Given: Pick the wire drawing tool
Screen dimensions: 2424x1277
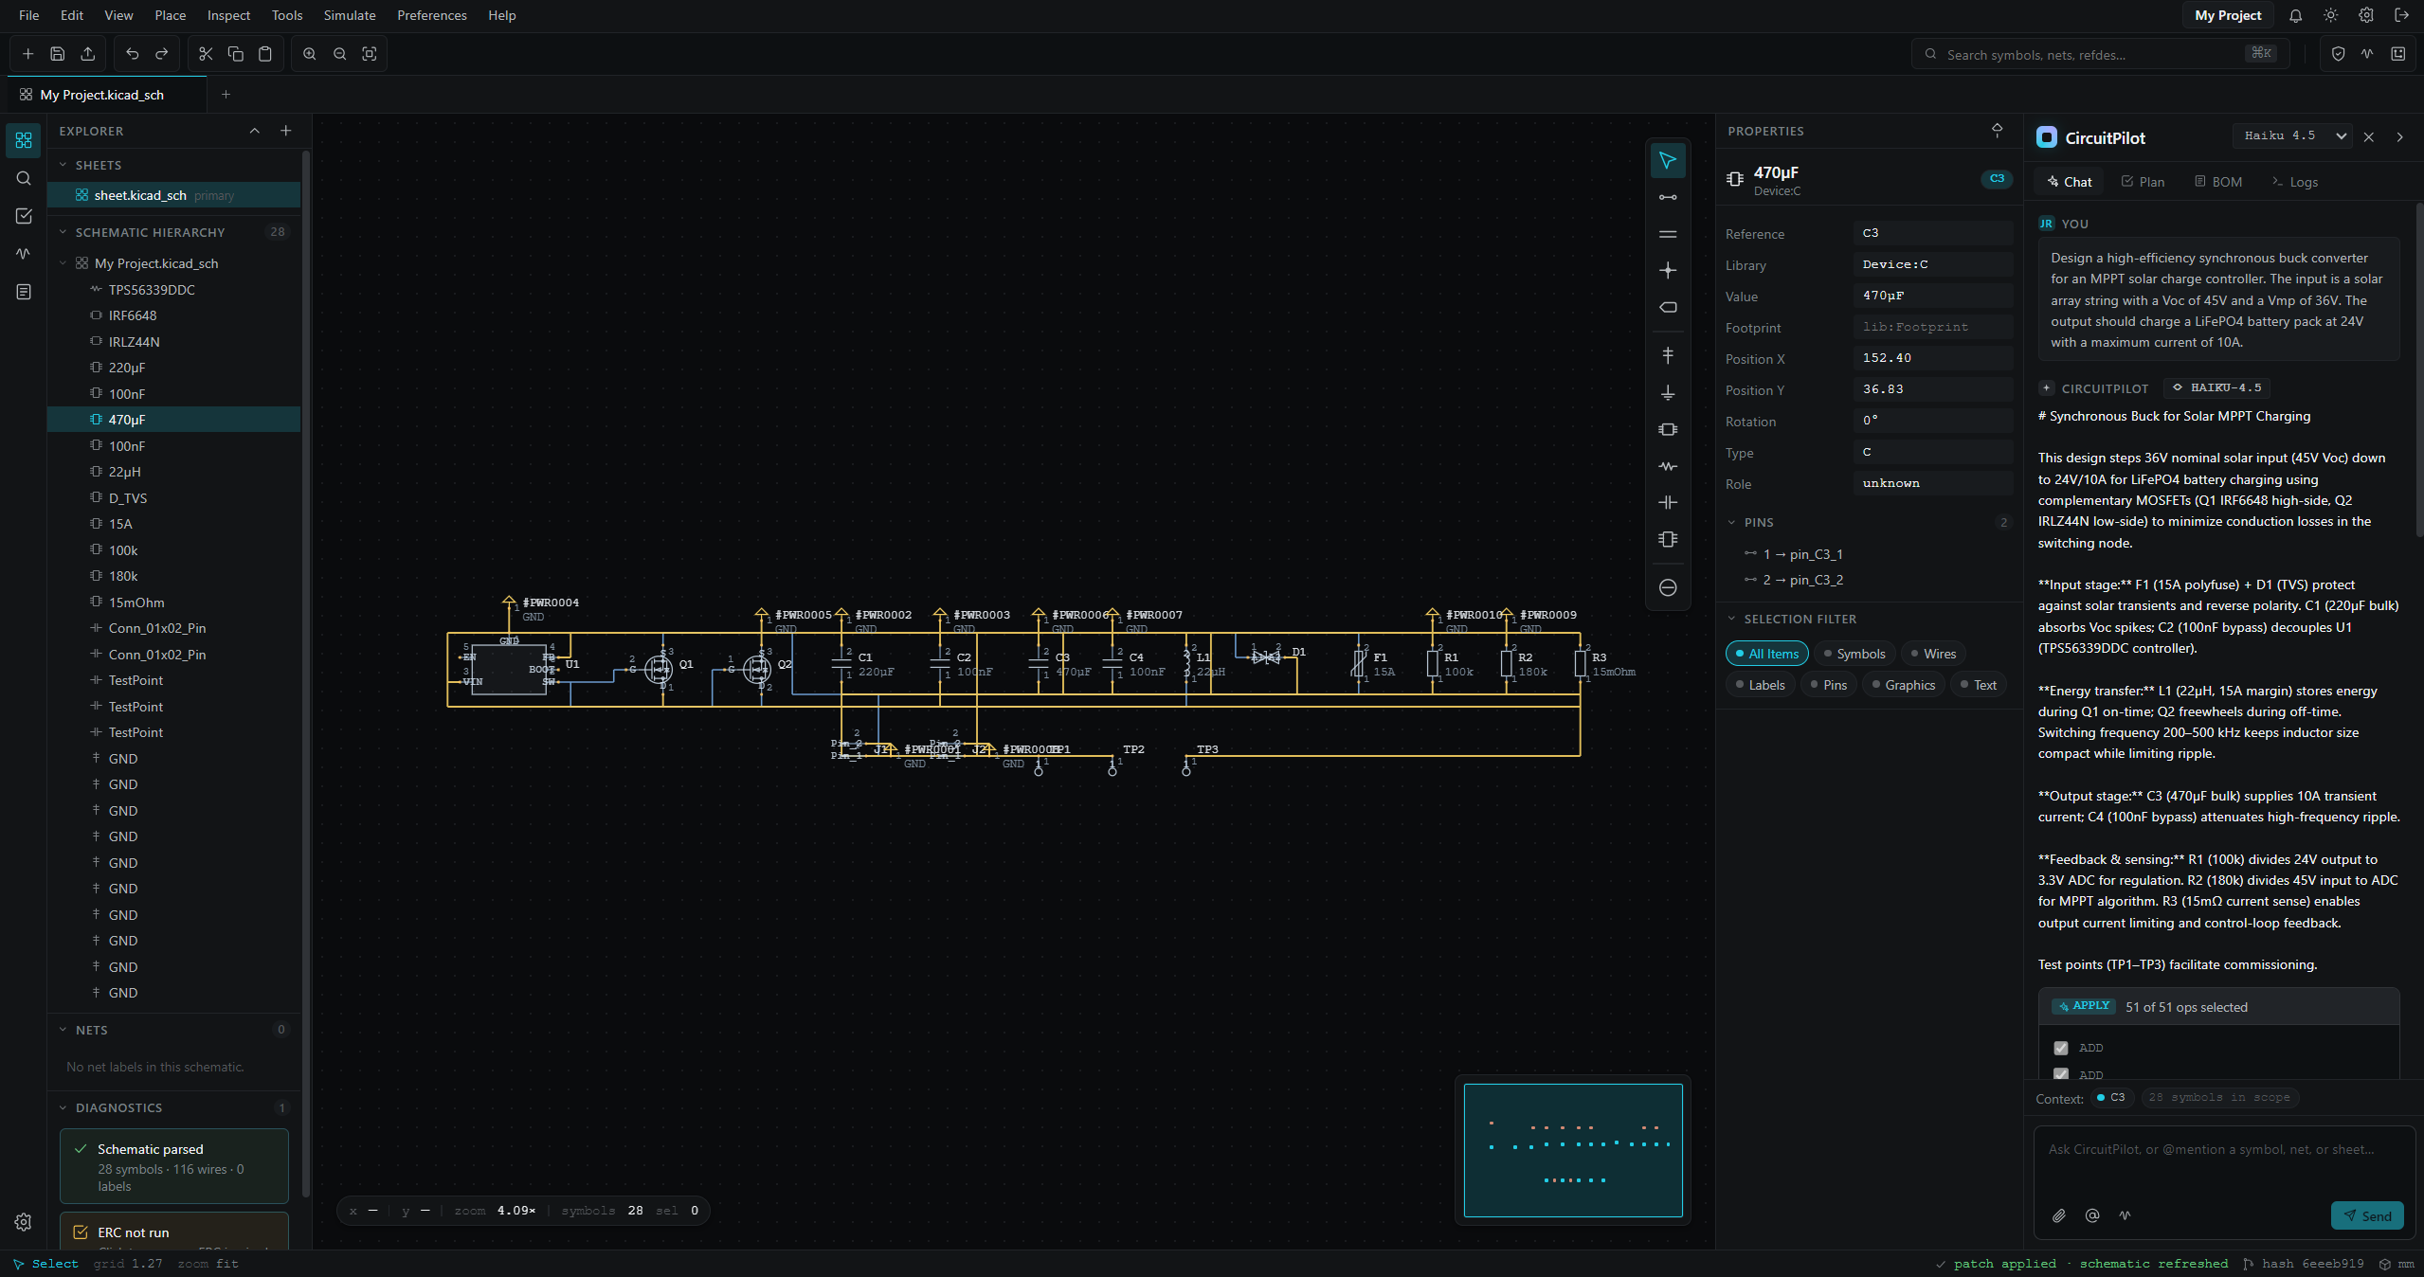Looking at the screenshot, I should (x=1668, y=197).
